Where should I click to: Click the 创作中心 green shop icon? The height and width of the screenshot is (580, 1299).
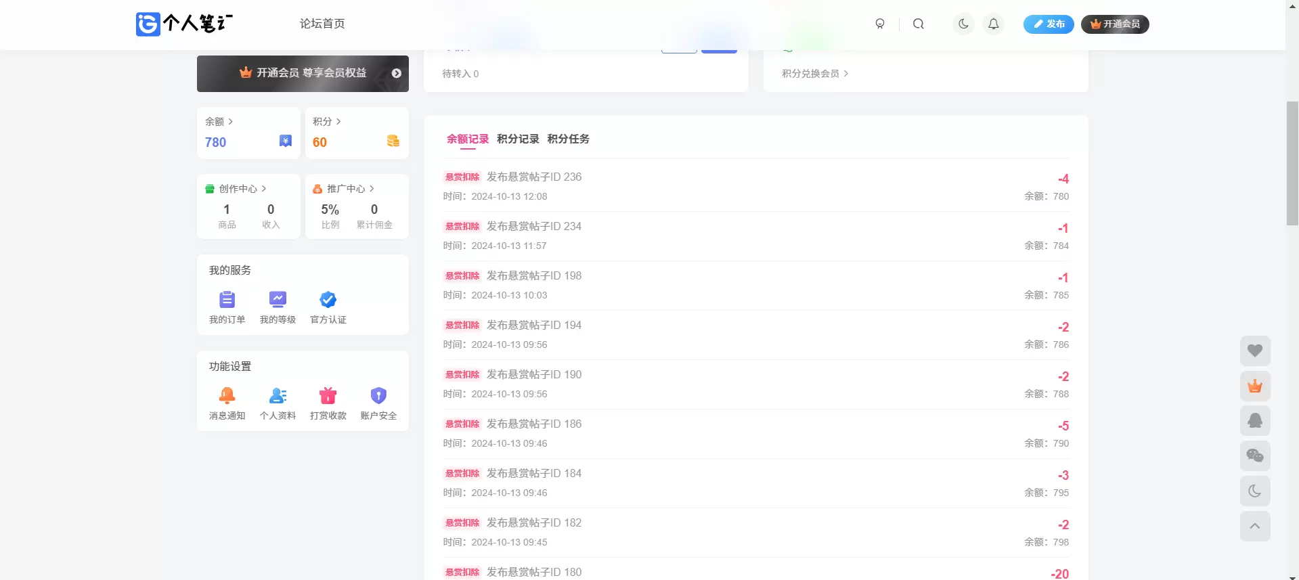pyautogui.click(x=210, y=189)
